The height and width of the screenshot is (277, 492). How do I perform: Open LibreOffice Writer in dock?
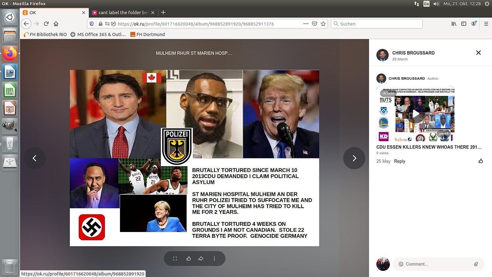click(10, 72)
